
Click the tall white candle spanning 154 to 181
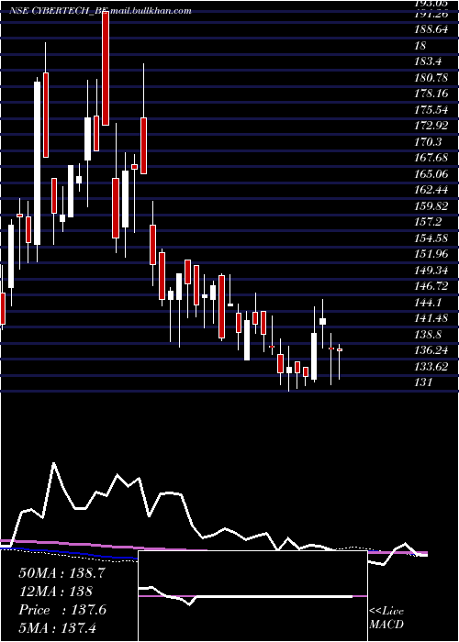click(x=38, y=163)
